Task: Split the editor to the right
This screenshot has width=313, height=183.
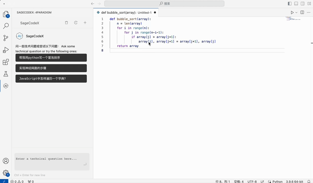Action: 302,12
